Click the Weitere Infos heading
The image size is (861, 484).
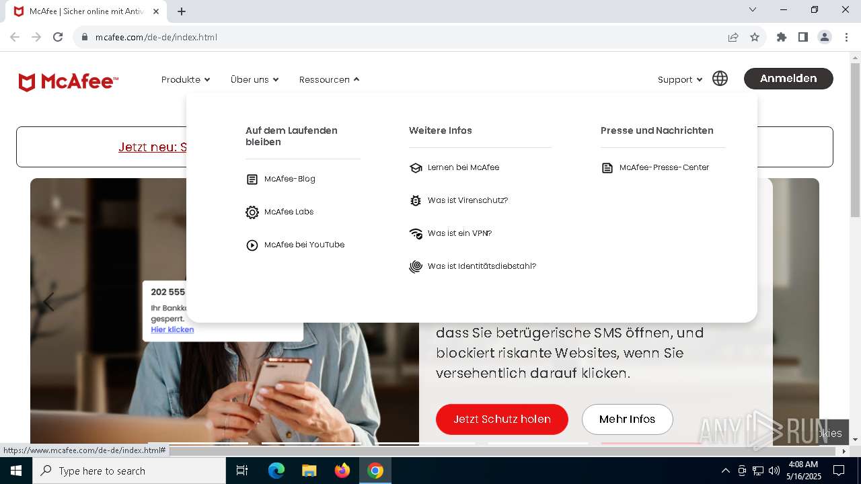(x=441, y=130)
